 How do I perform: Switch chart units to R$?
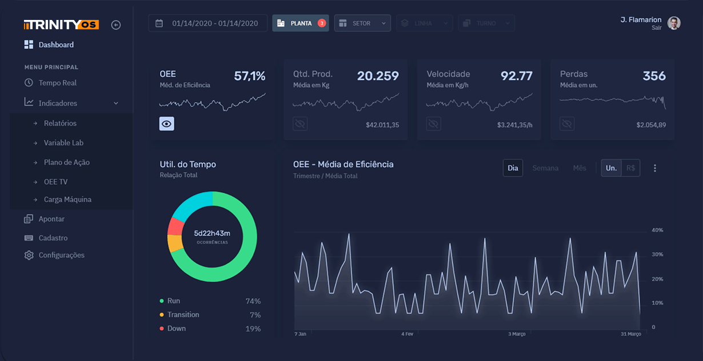pos(631,168)
